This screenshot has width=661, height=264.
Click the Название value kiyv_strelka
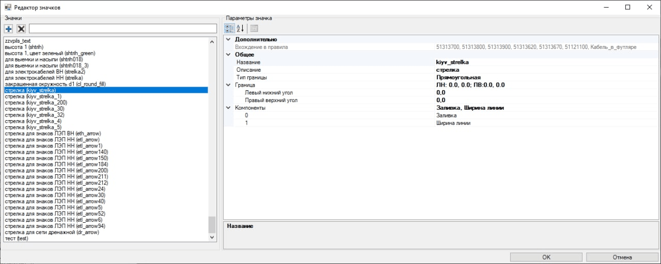pos(452,62)
